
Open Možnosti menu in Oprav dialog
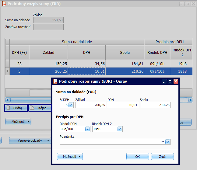[70, 156]
